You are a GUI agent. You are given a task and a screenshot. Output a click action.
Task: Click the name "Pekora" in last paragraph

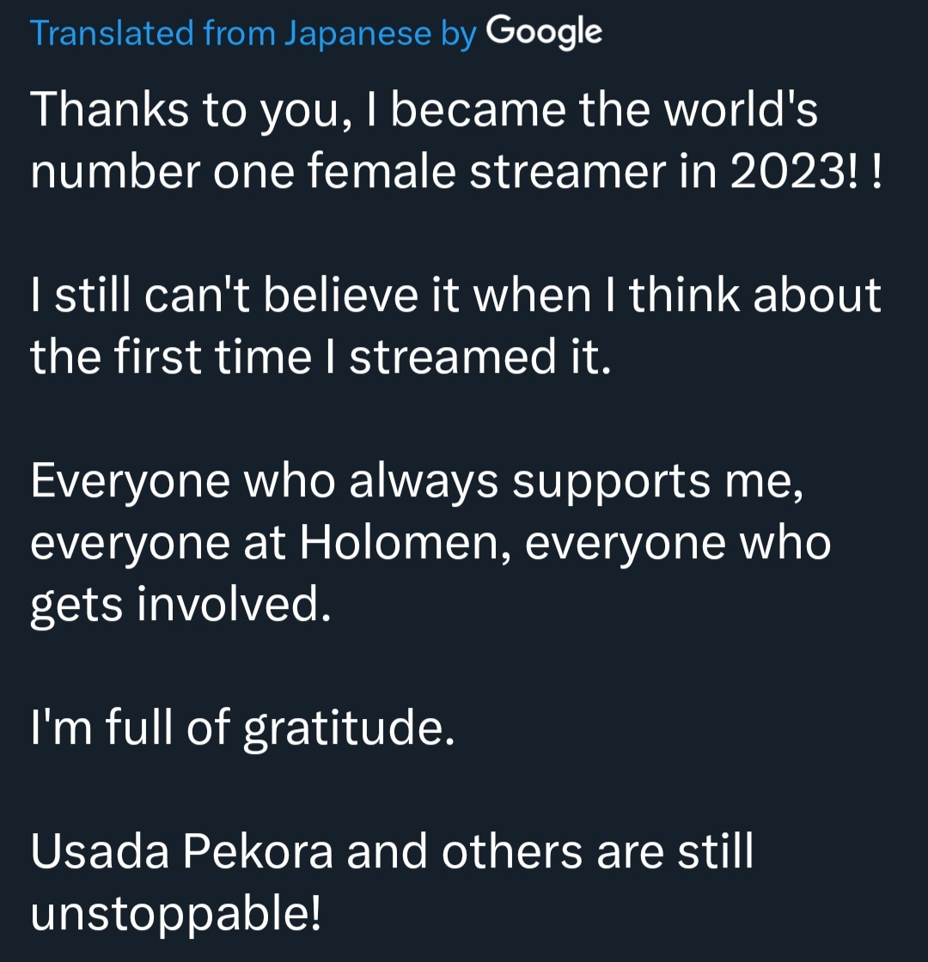click(x=259, y=851)
